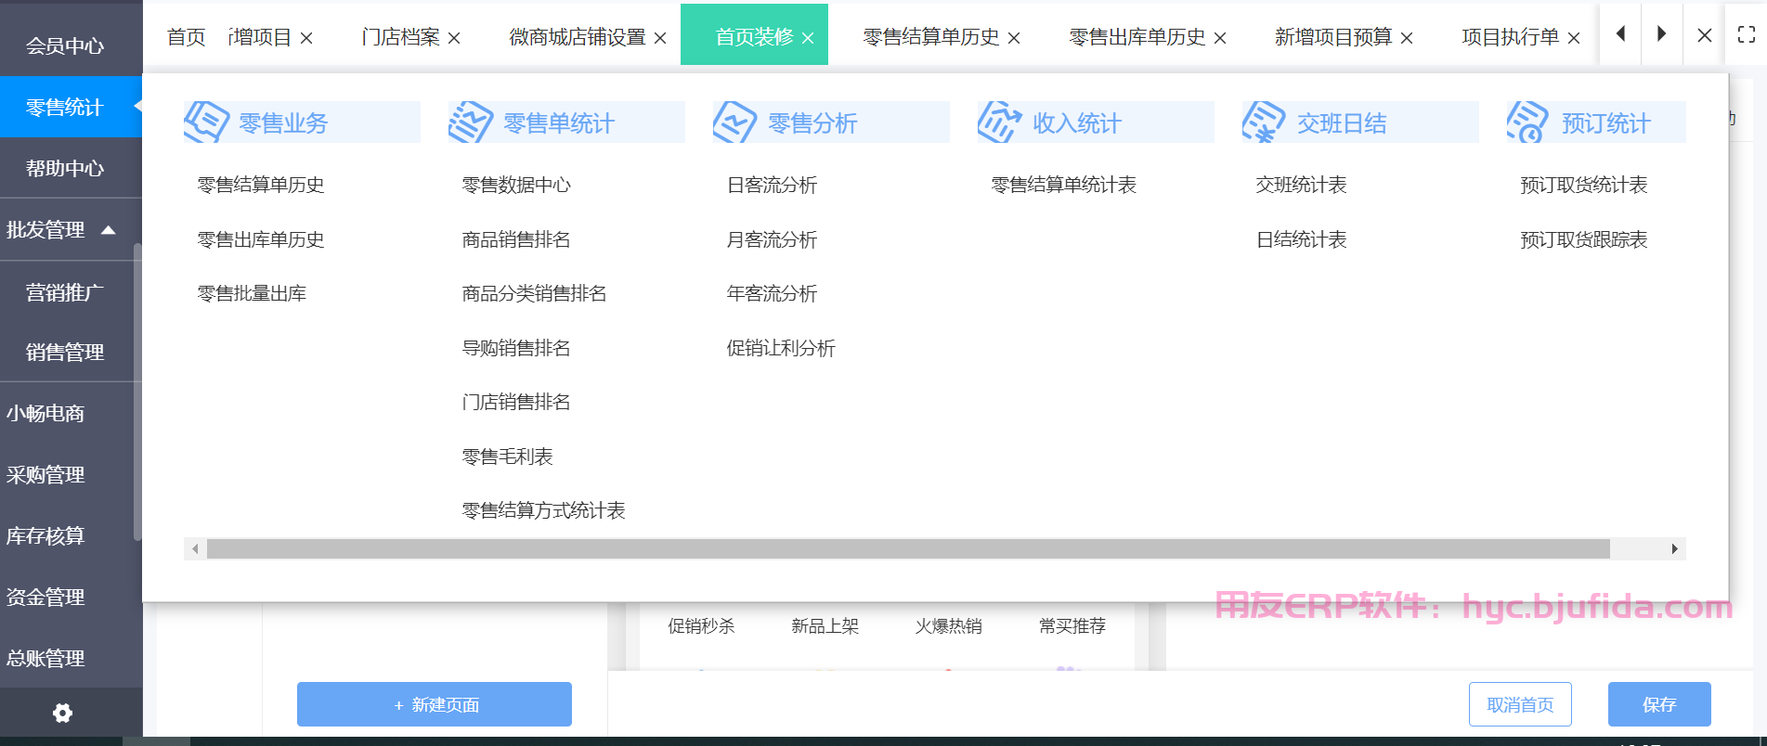Switch to the 微商城店铺设置 tab
Viewport: 1767px width, 746px height.
[578, 37]
